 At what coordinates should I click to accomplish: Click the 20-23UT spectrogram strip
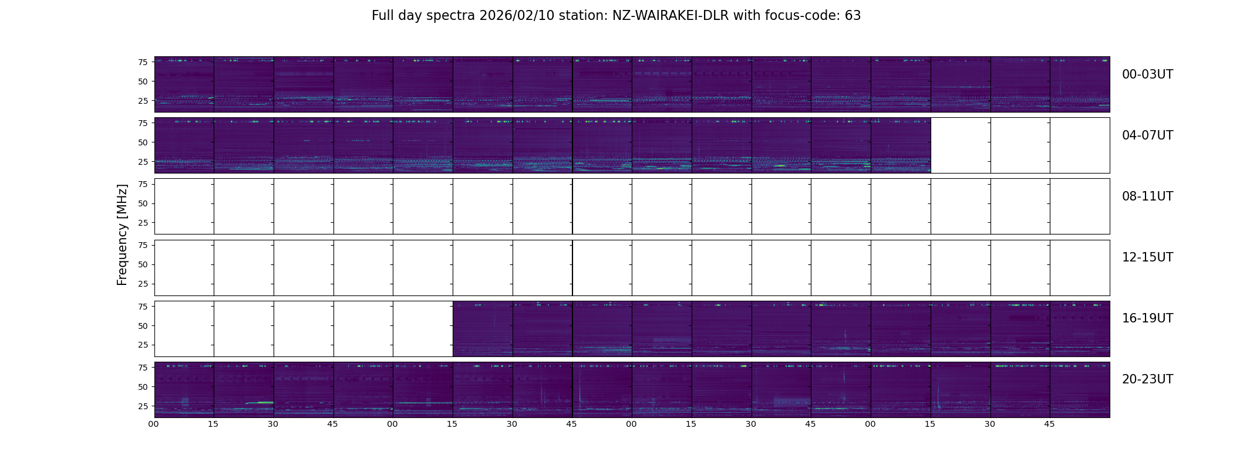tap(632, 390)
